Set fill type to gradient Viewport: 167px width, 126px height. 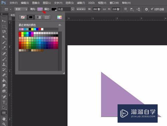pos(39,17)
